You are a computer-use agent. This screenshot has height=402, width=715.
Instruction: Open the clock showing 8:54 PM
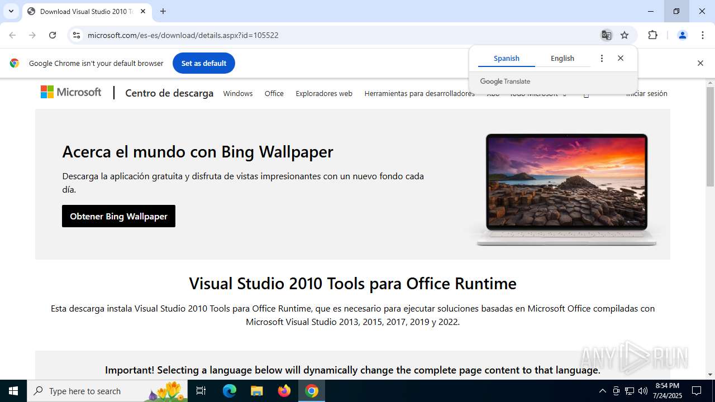click(x=668, y=391)
